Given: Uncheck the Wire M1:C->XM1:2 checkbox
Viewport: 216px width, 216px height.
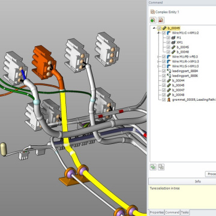Looking at the screenshot, I should point(164,33).
